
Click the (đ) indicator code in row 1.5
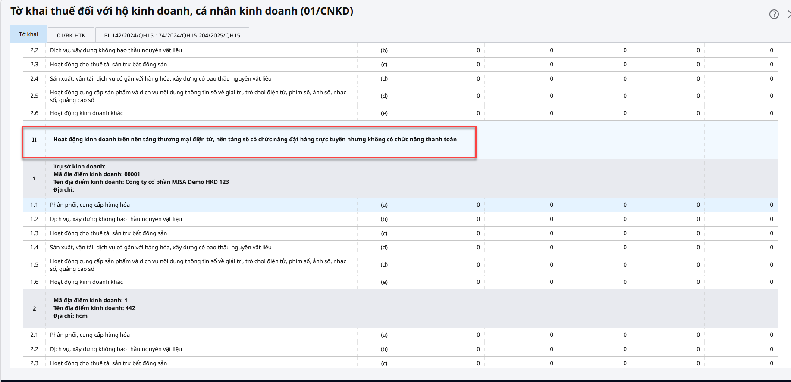tap(384, 265)
